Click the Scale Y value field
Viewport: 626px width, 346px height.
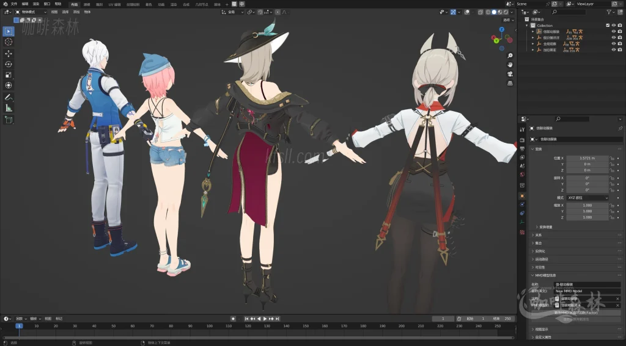(587, 211)
